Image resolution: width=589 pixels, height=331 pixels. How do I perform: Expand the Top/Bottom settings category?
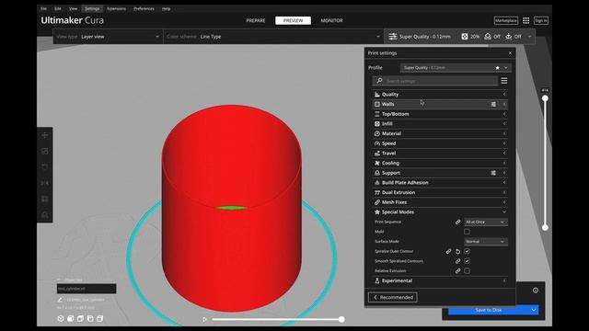click(440, 114)
